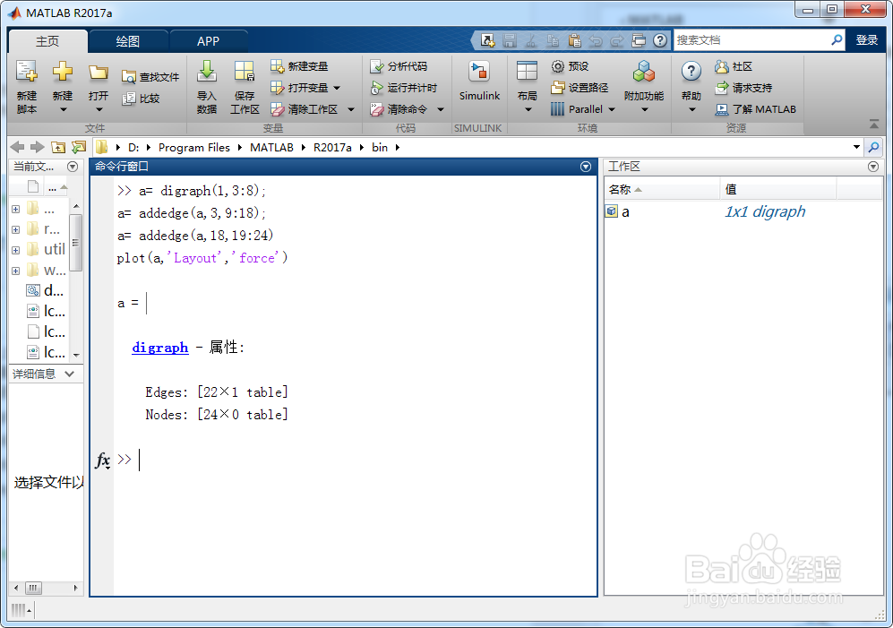Click New Variable (新建变量)
This screenshot has height=628, width=893.
coord(299,66)
